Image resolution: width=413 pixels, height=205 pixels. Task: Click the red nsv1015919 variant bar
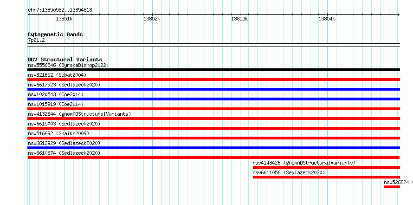click(213, 109)
